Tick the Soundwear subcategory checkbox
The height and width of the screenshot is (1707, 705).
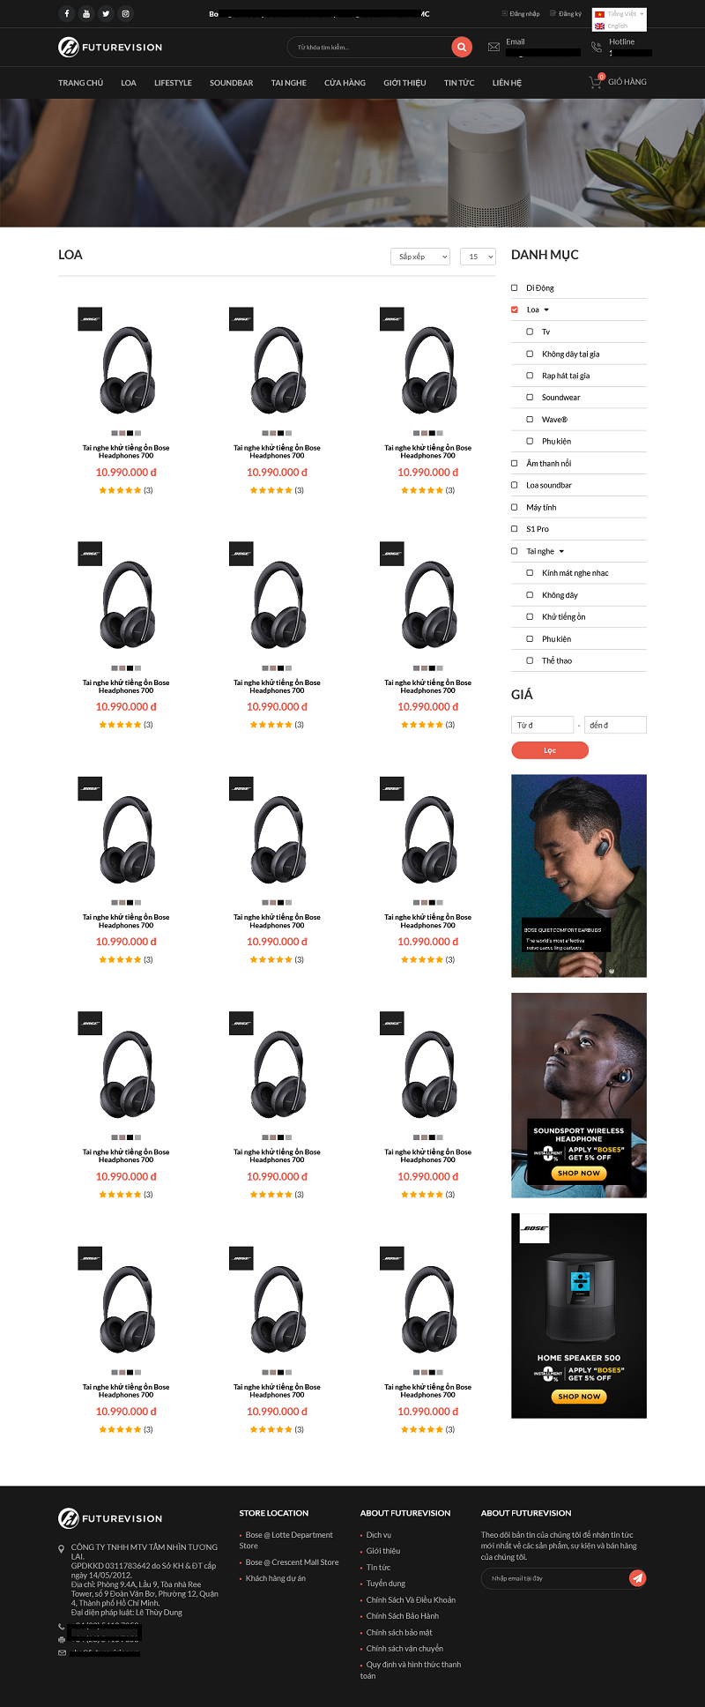530,397
